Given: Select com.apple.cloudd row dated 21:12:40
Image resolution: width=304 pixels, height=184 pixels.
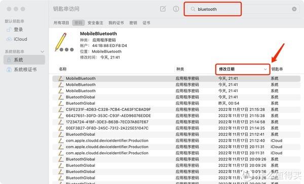Looking at the screenshot, I should [176, 141].
